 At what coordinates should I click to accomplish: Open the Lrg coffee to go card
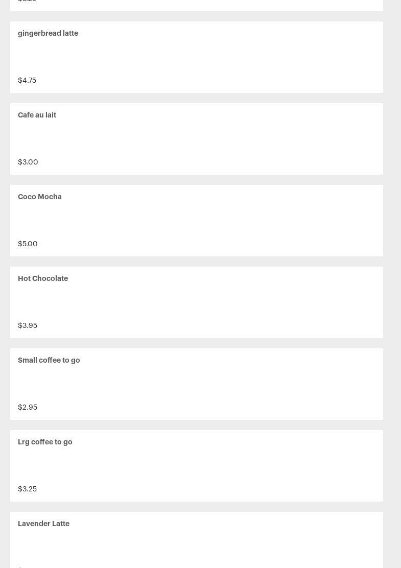[x=196, y=466]
